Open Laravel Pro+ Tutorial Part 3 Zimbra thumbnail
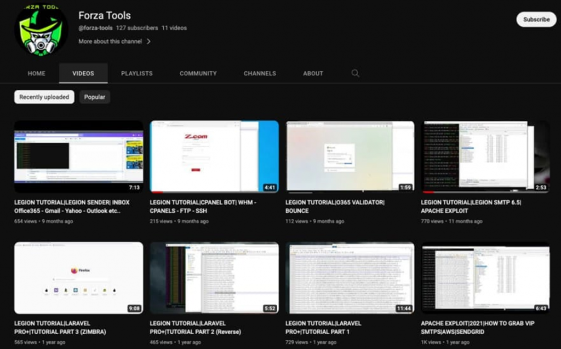This screenshot has height=349, width=561. coord(78,278)
